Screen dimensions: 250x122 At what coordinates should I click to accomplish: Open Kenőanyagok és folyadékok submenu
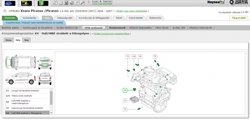click(x=38, y=28)
